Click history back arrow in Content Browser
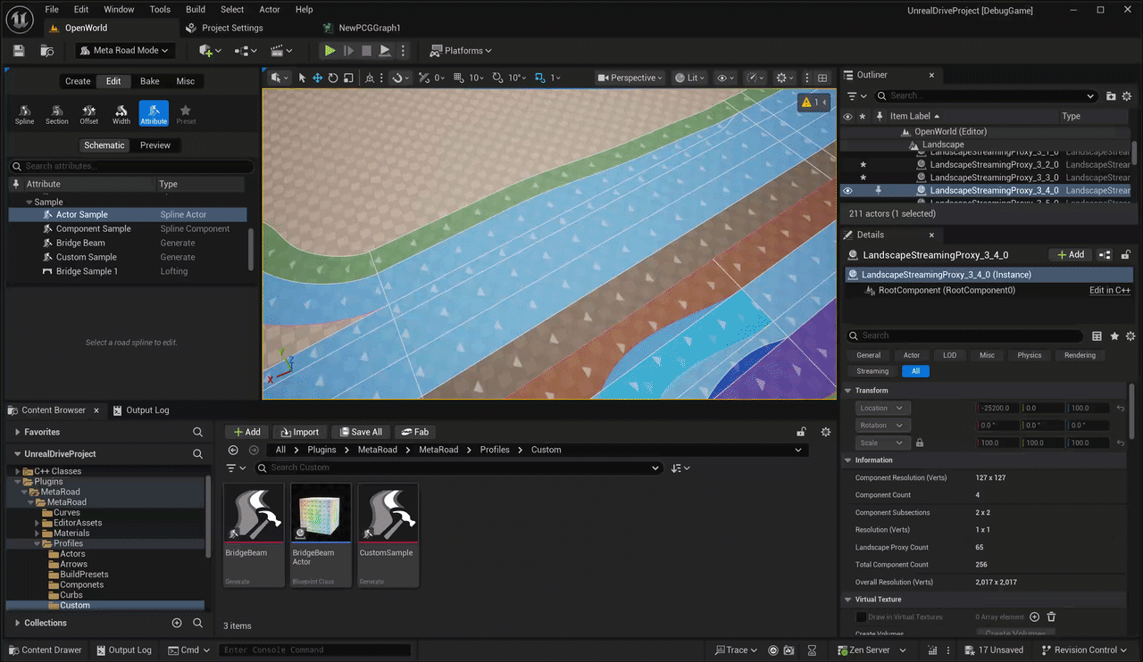The width and height of the screenshot is (1143, 662). click(x=234, y=450)
